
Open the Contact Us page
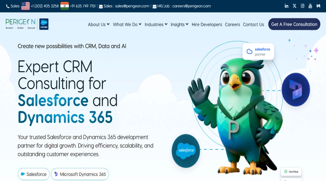(254, 24)
